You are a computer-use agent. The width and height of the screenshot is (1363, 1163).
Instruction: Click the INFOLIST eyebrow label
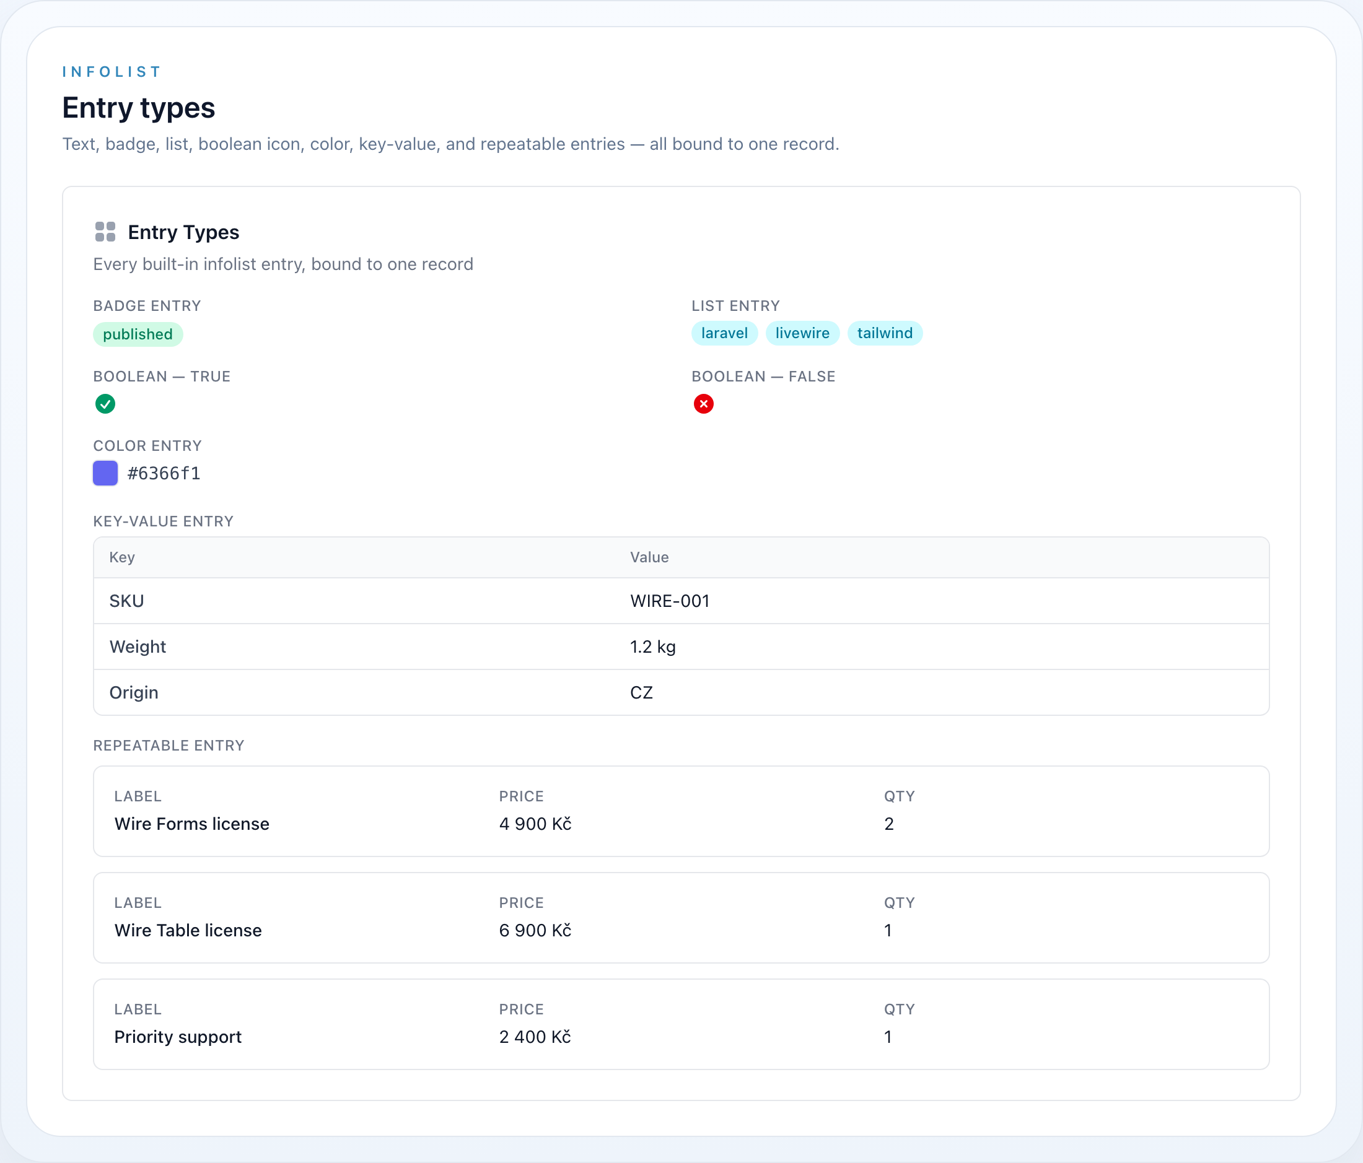pos(112,72)
